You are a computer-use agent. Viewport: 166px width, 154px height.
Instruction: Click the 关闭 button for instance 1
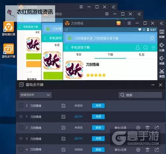pyautogui.click(x=98, y=117)
